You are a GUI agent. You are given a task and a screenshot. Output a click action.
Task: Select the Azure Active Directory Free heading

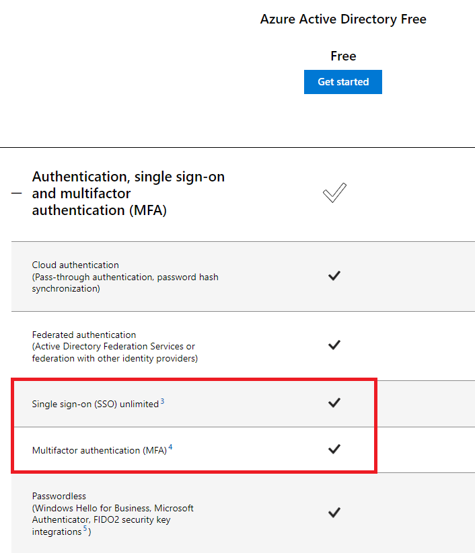[343, 19]
